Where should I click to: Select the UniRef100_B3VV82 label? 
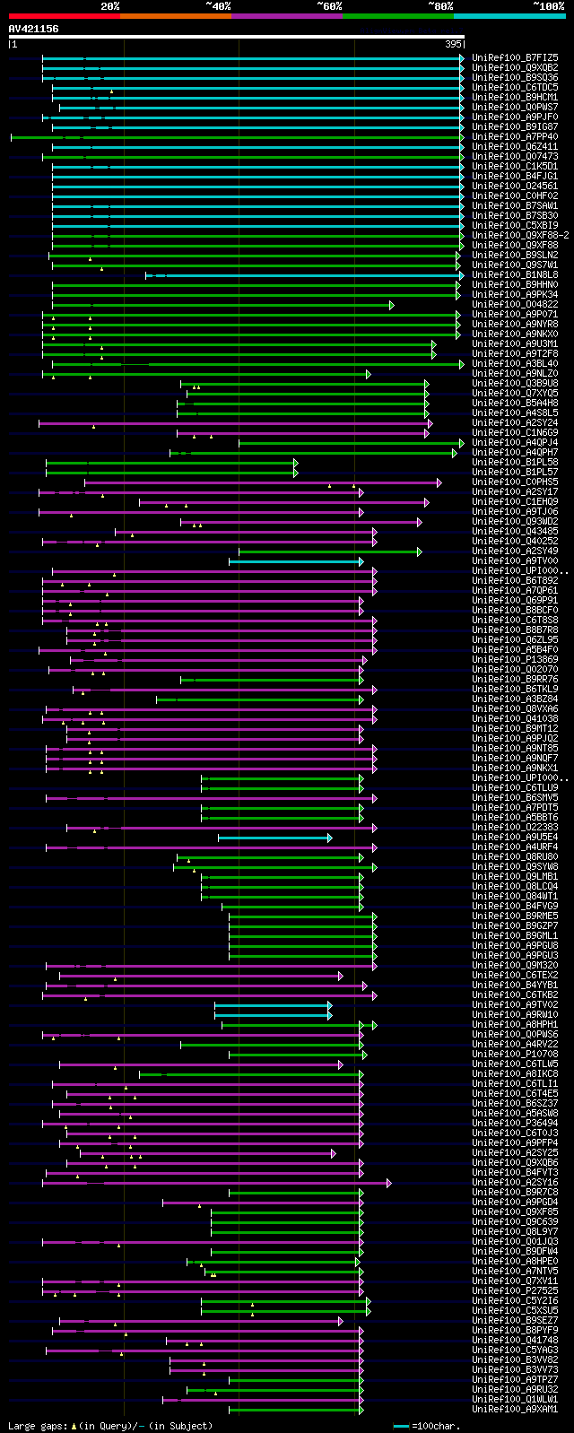[515, 1359]
